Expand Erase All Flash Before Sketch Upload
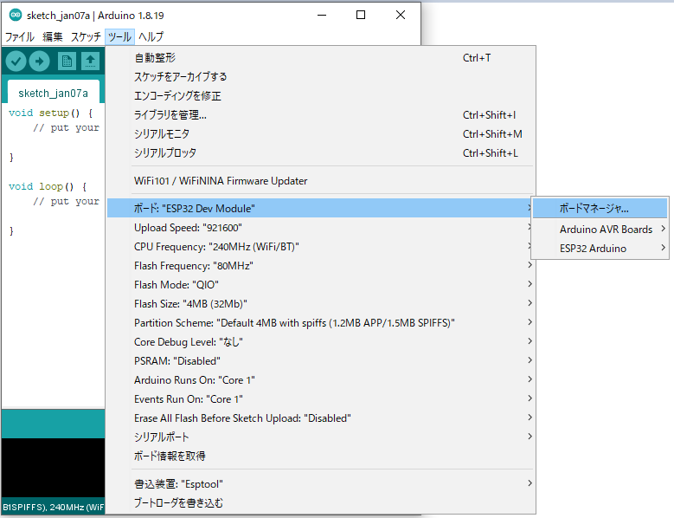The width and height of the screenshot is (674, 518). (x=321, y=418)
